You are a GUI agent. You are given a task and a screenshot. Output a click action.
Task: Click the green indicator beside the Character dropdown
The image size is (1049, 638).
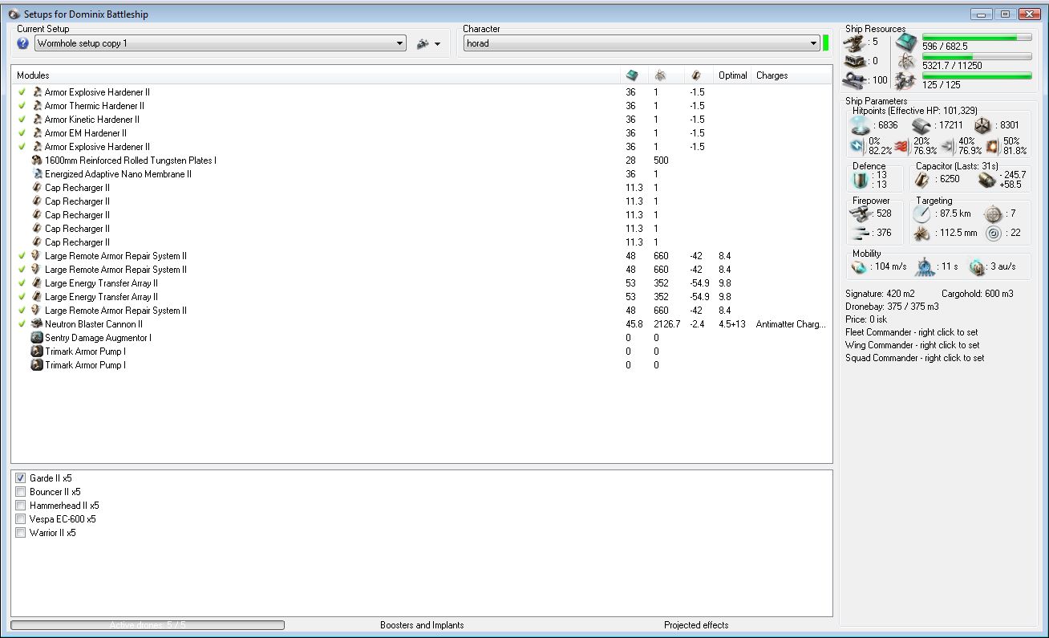[826, 43]
